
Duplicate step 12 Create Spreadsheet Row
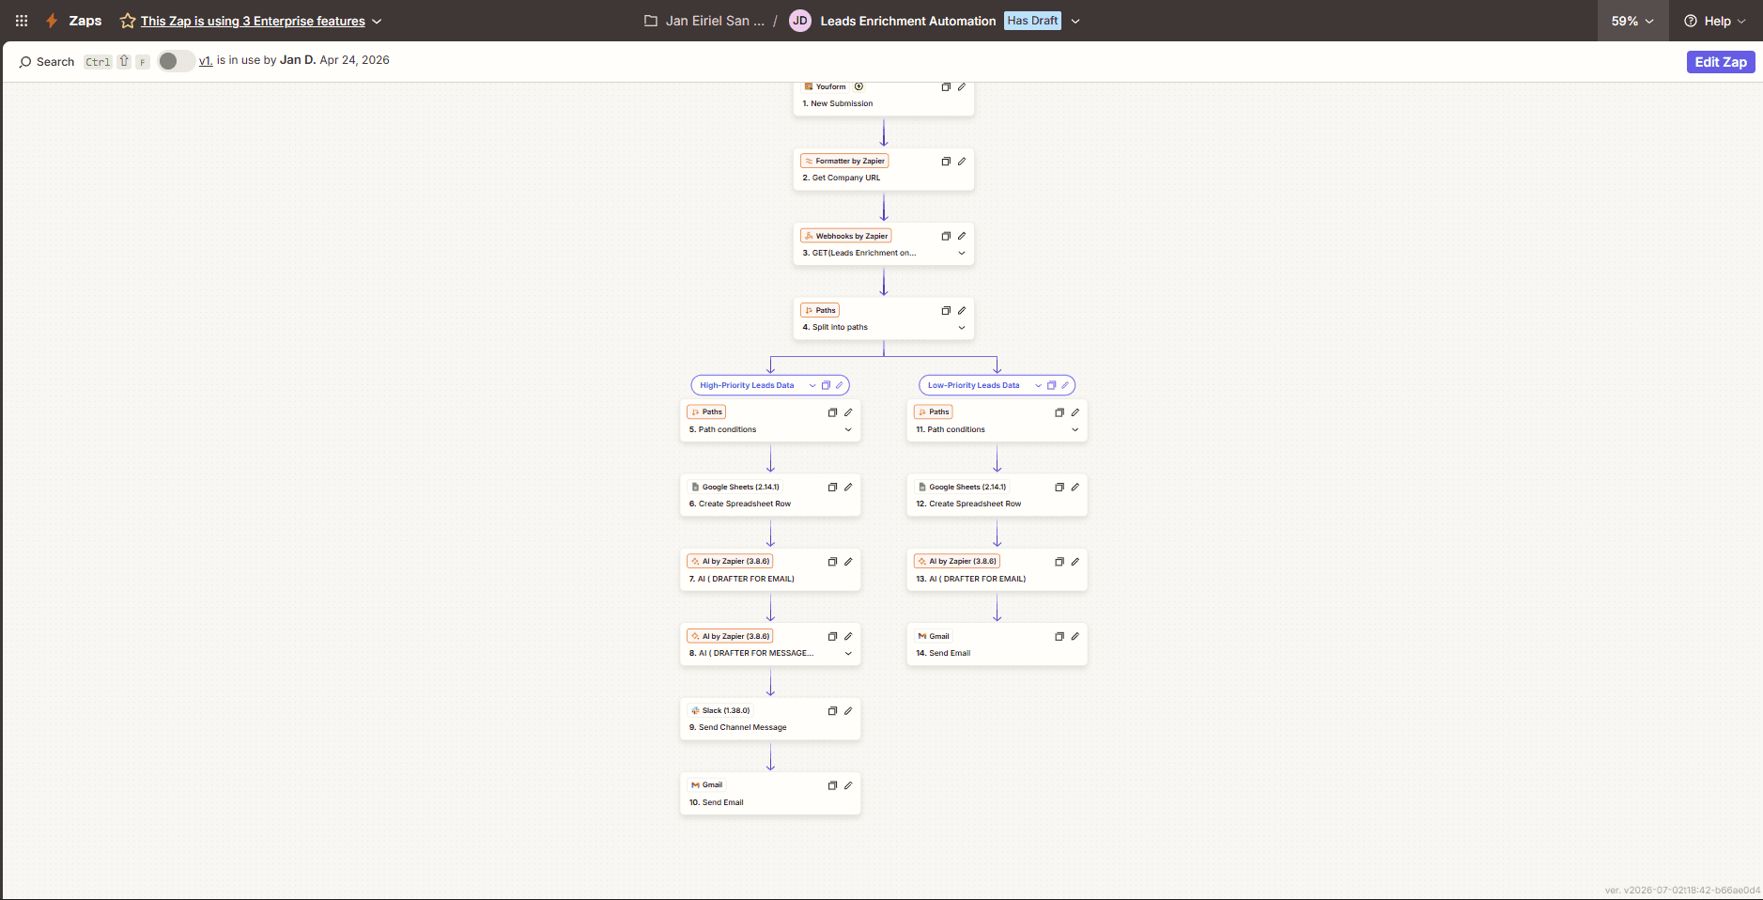1059,487
